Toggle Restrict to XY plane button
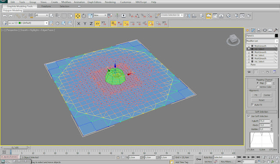This screenshot has height=164, width=280. (x=97, y=24)
